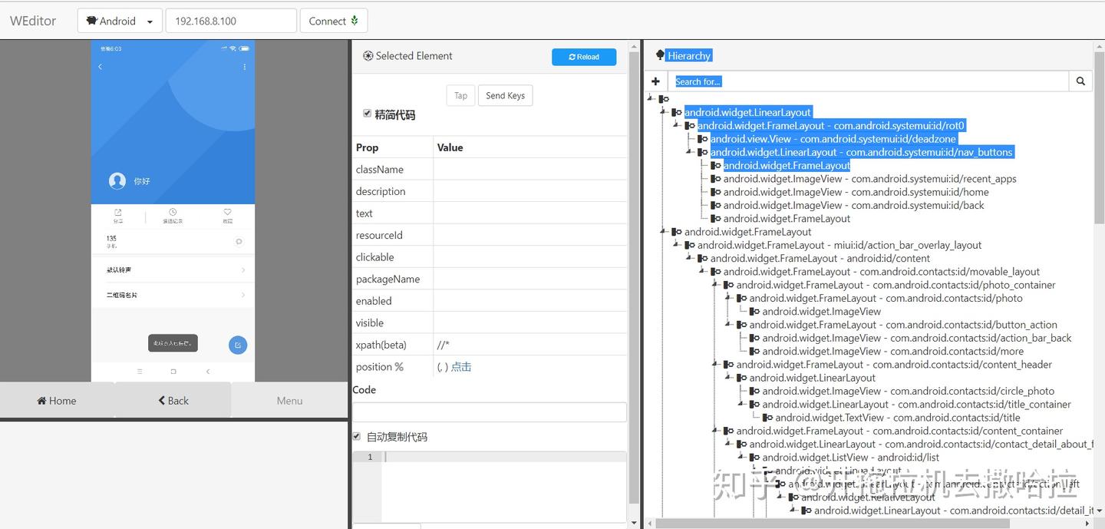Viewport: 1105px width, 529px height.
Task: Open the Android platform dropdown
Action: (x=120, y=21)
